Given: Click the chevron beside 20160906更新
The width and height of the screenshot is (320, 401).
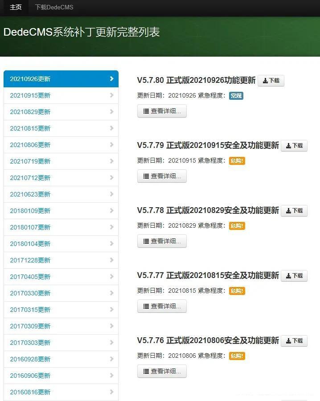Looking at the screenshot, I should click(111, 376).
